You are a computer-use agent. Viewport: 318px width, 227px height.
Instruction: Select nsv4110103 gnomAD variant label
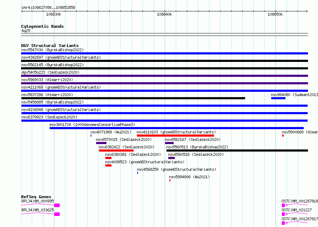coord(176,132)
